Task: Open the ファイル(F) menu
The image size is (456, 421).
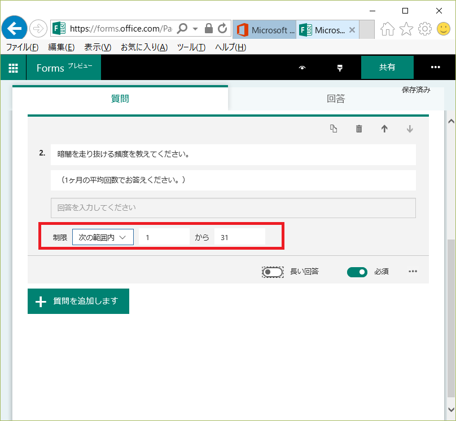Action: [x=23, y=47]
